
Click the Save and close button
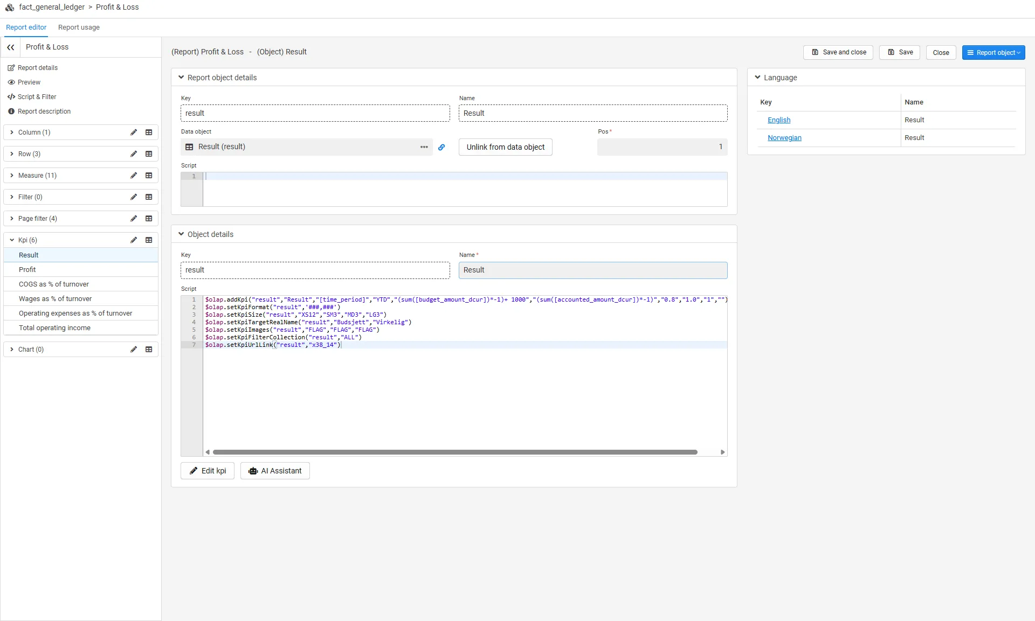838,53
